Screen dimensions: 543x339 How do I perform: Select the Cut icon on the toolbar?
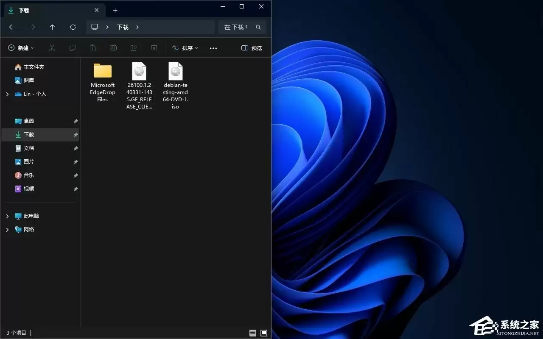pos(52,47)
